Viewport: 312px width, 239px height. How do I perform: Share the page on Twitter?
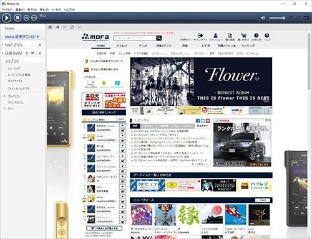(203, 121)
